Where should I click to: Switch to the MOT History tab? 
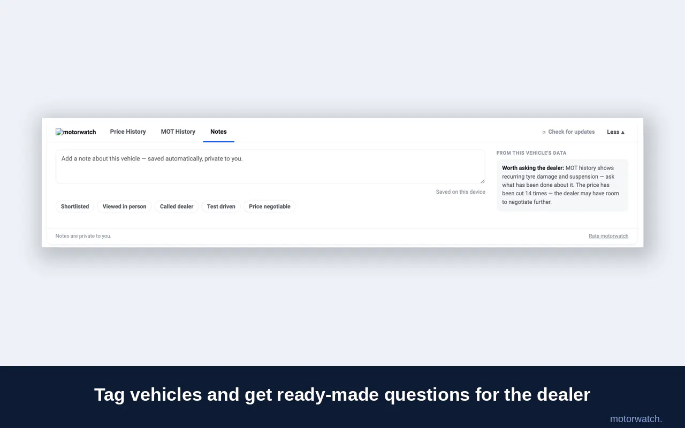pyautogui.click(x=178, y=132)
